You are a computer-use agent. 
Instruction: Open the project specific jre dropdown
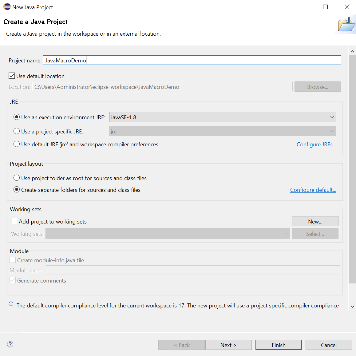(223, 131)
